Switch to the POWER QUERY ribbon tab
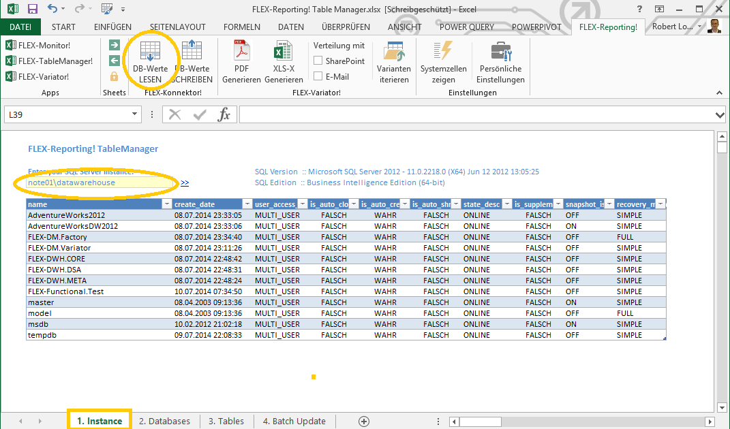This screenshot has width=730, height=429. click(x=466, y=27)
